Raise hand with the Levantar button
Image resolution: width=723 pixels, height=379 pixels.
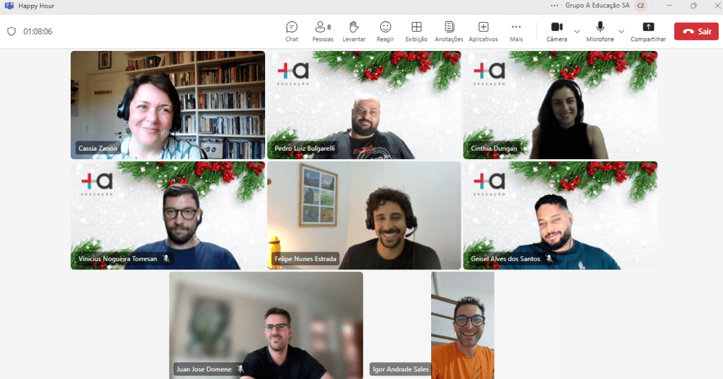pos(354,31)
